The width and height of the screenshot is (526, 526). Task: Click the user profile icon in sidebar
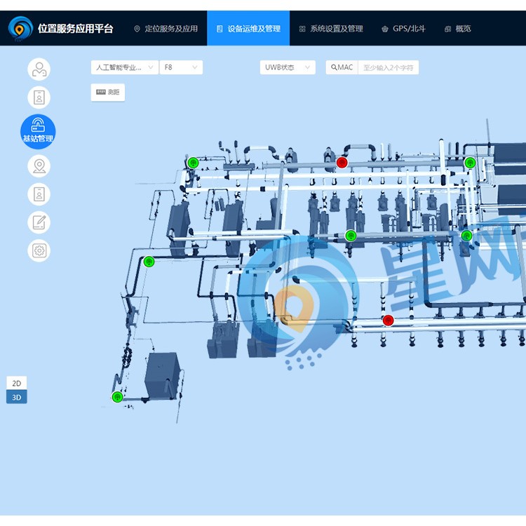(39, 69)
